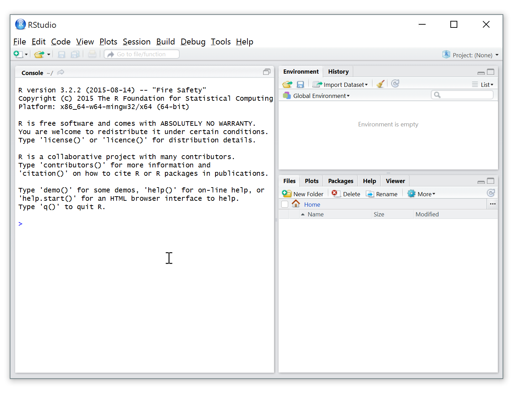This screenshot has height=397, width=513.
Task: Open the Edit menu
Action: coord(39,42)
